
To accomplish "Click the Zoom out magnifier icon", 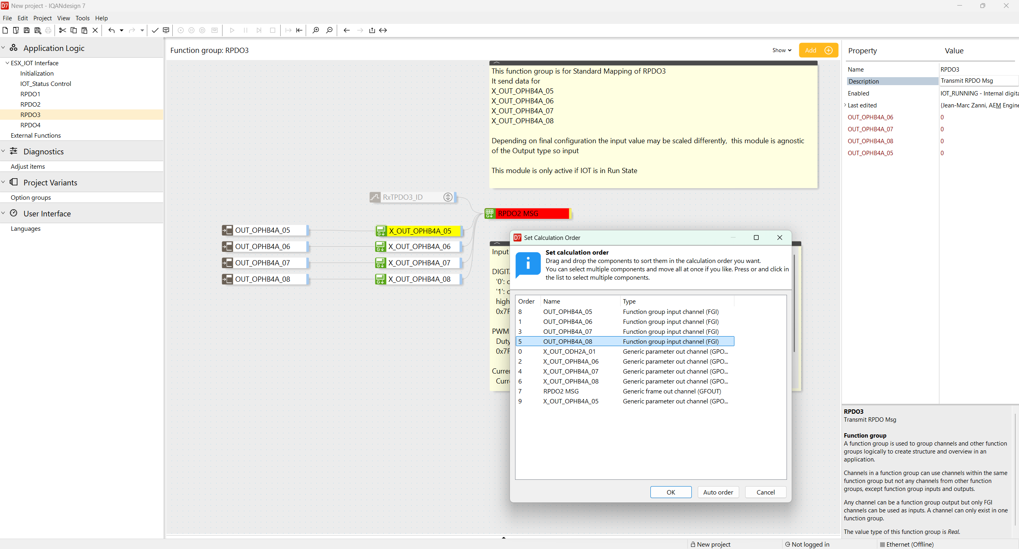I will [x=329, y=30].
